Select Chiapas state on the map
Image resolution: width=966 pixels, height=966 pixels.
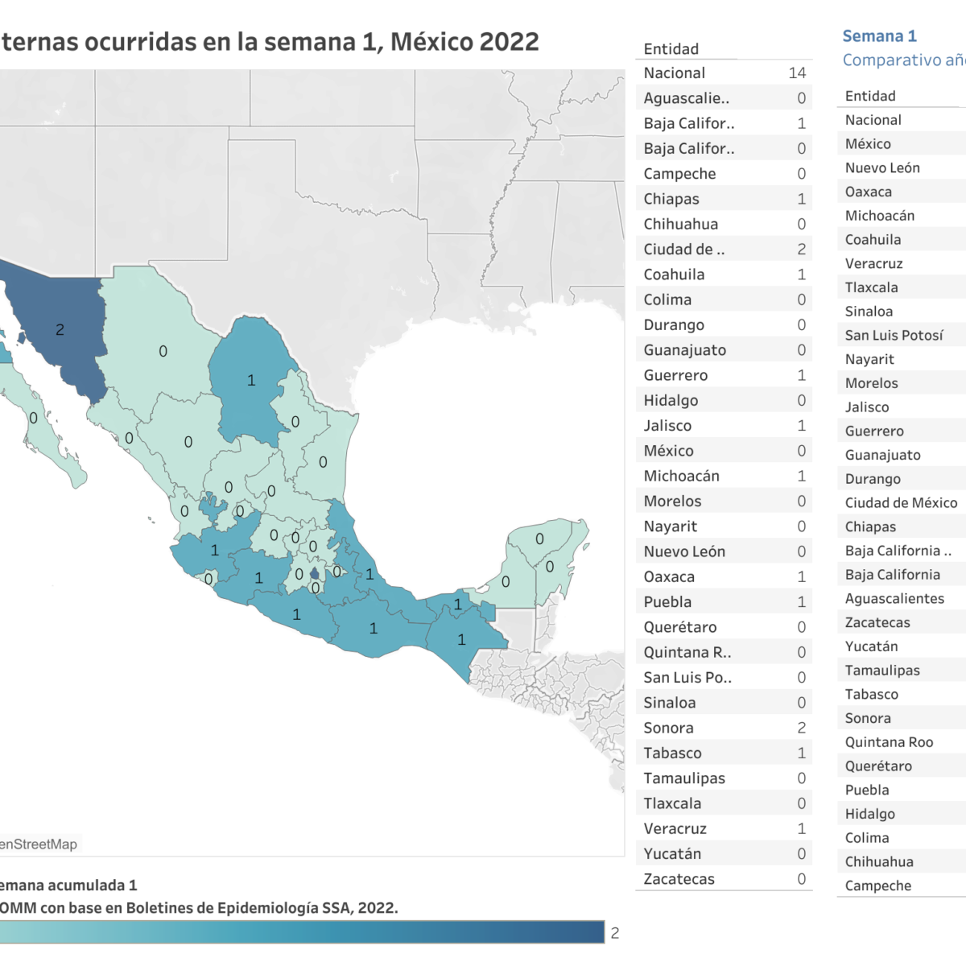(463, 640)
